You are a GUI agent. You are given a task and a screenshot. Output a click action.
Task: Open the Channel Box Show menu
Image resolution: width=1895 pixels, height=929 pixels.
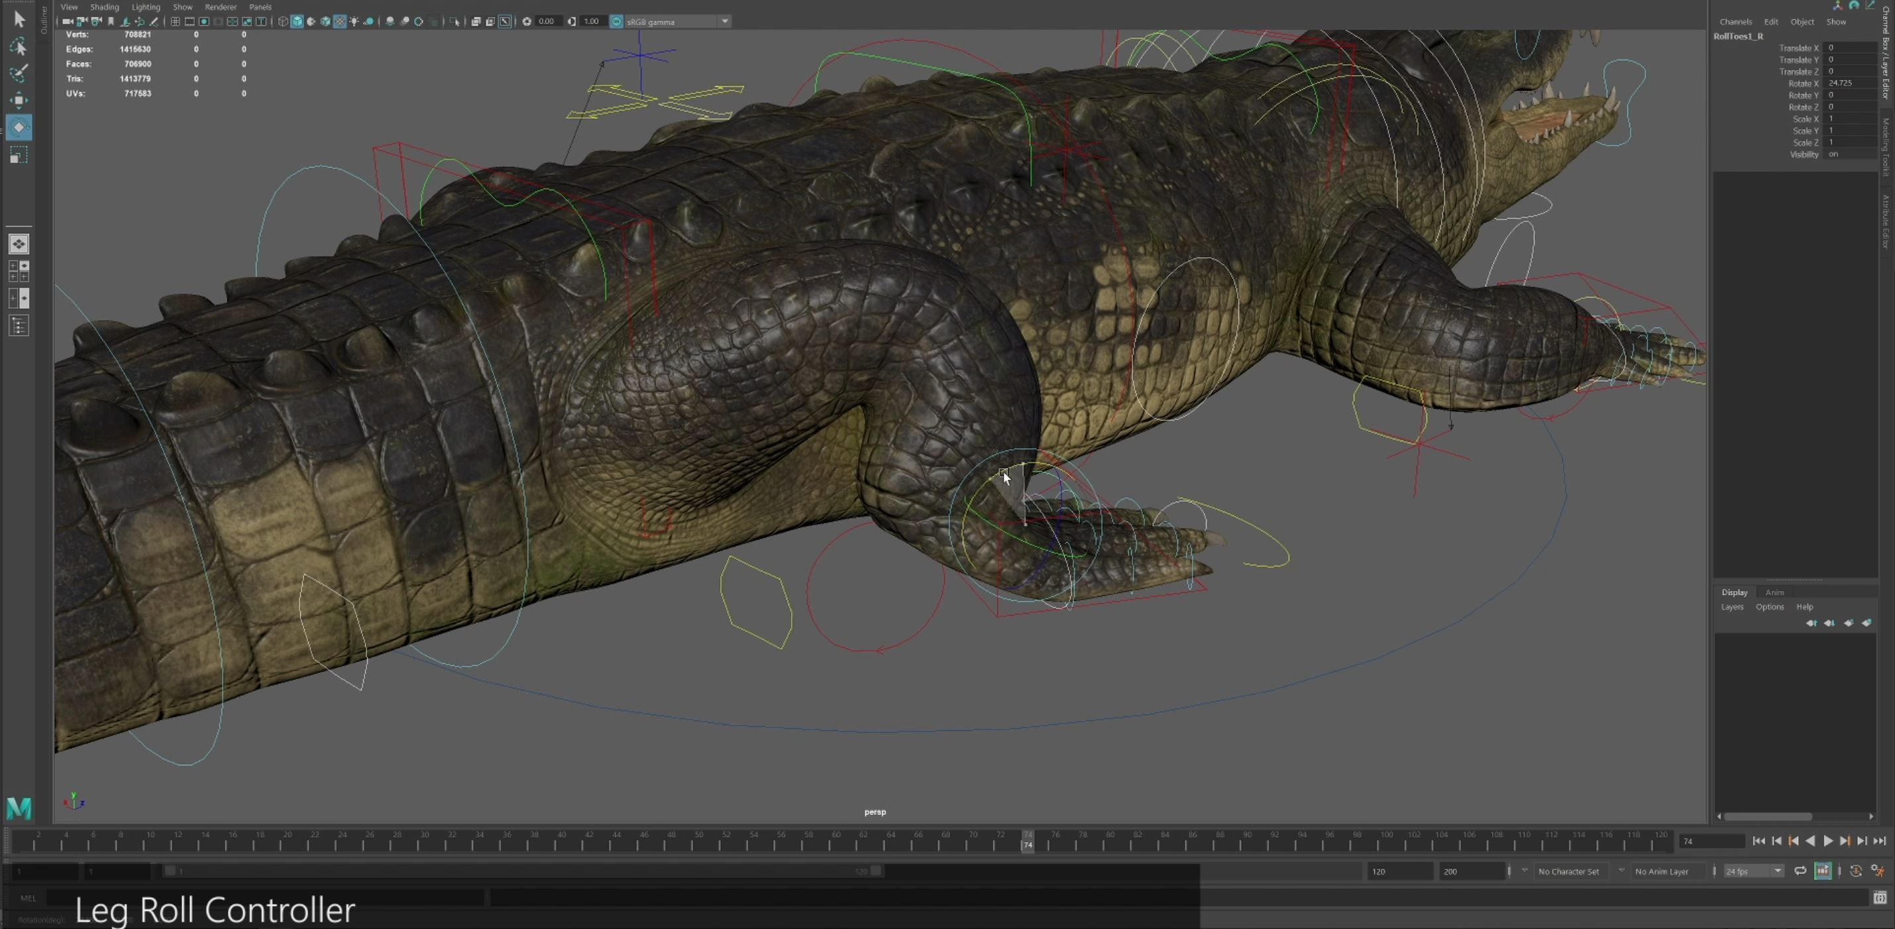(x=1836, y=21)
